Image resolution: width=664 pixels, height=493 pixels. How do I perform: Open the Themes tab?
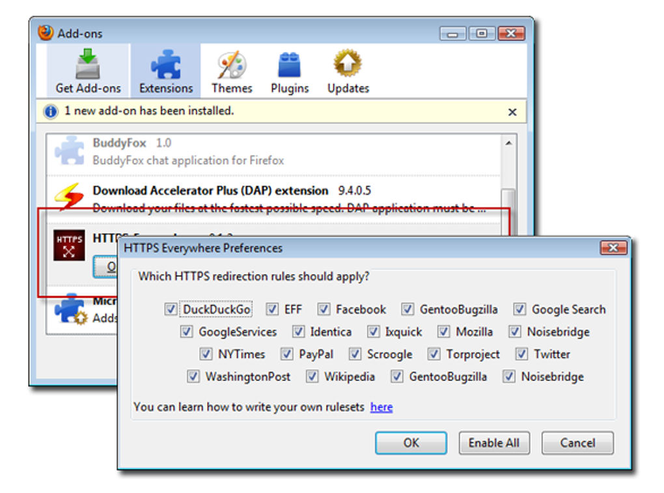click(x=232, y=71)
